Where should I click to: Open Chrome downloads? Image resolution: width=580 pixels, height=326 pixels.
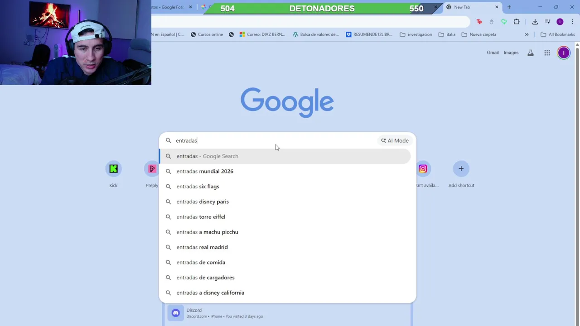[x=535, y=22]
